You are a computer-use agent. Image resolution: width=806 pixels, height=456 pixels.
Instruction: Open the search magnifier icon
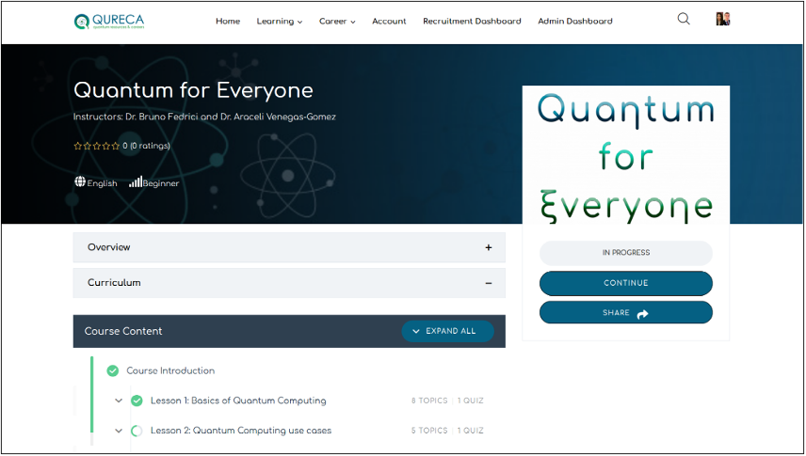(x=684, y=19)
